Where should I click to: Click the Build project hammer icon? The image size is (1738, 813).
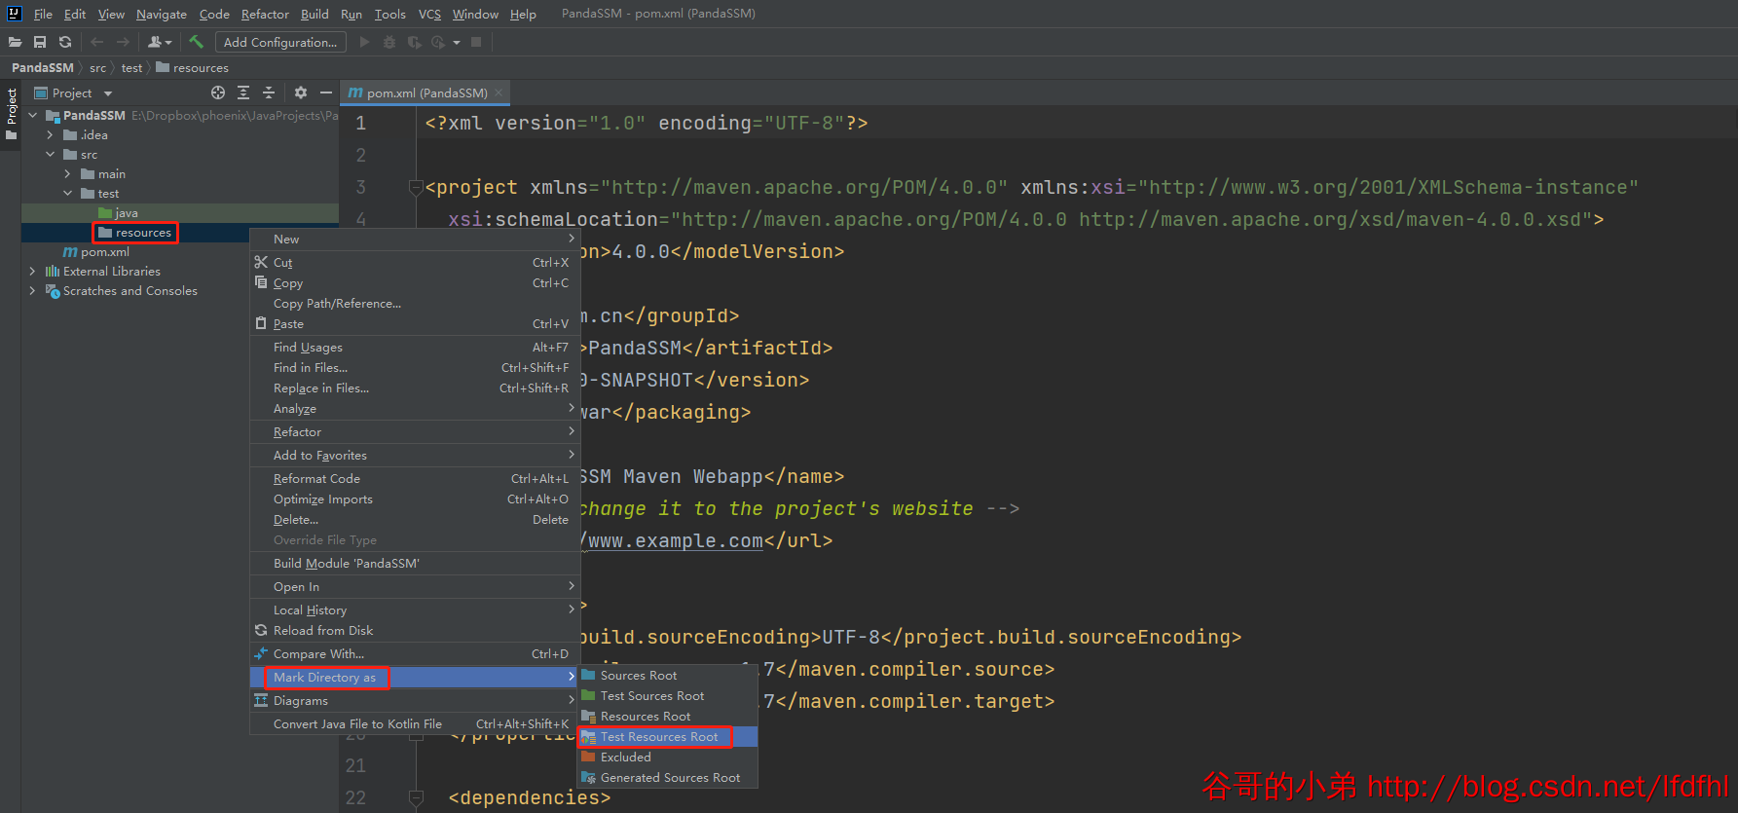tap(196, 42)
